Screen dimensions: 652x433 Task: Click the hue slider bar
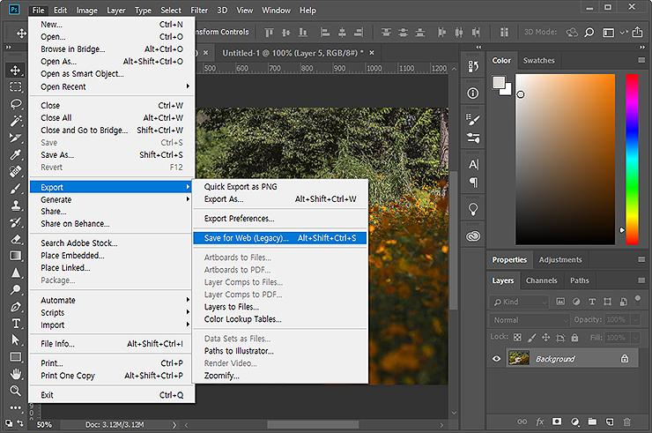632,160
